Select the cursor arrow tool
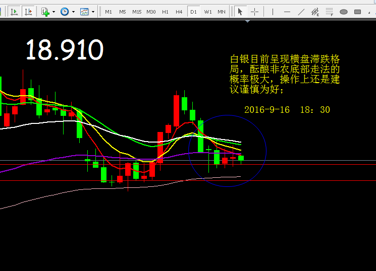Image resolution: width=376 pixels, height=271 pixels. pyautogui.click(x=240, y=12)
